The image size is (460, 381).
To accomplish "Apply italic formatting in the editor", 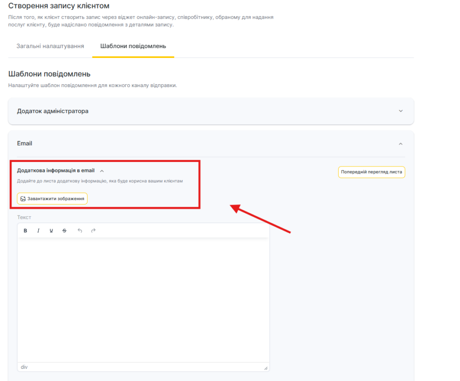I will point(39,231).
